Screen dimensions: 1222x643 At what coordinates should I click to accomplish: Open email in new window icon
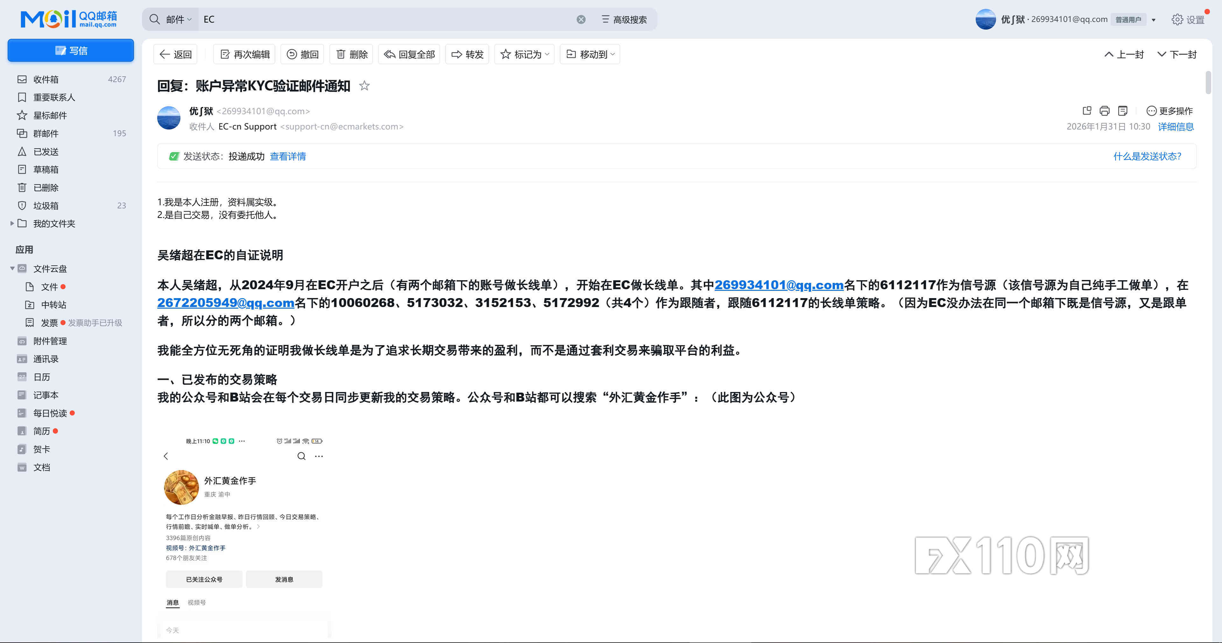point(1087,111)
